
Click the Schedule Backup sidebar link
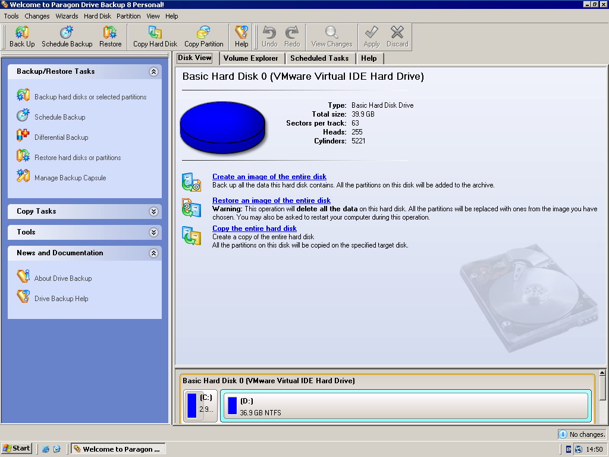click(x=60, y=117)
